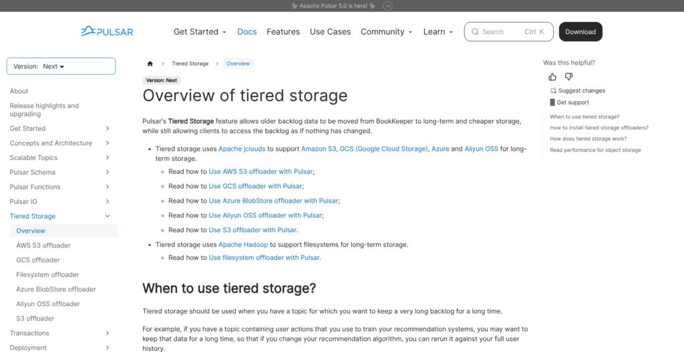Collapse the Tiered Storage section
The image size is (684, 352).
click(108, 216)
